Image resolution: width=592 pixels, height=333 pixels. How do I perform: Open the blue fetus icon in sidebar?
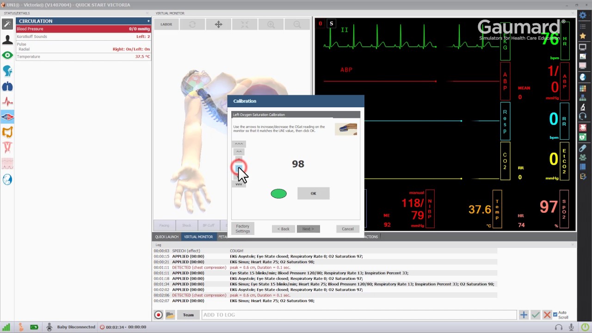[7, 179]
